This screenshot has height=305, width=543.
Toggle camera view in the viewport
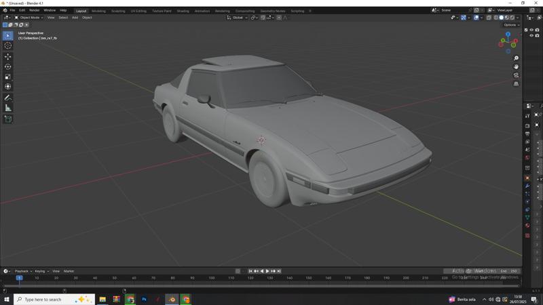tap(517, 75)
